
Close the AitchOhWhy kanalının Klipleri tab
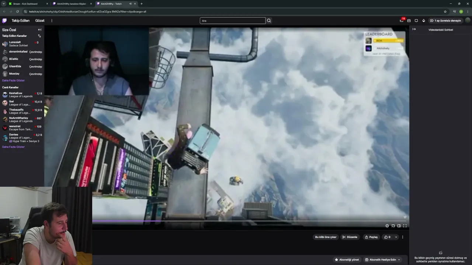(x=91, y=4)
